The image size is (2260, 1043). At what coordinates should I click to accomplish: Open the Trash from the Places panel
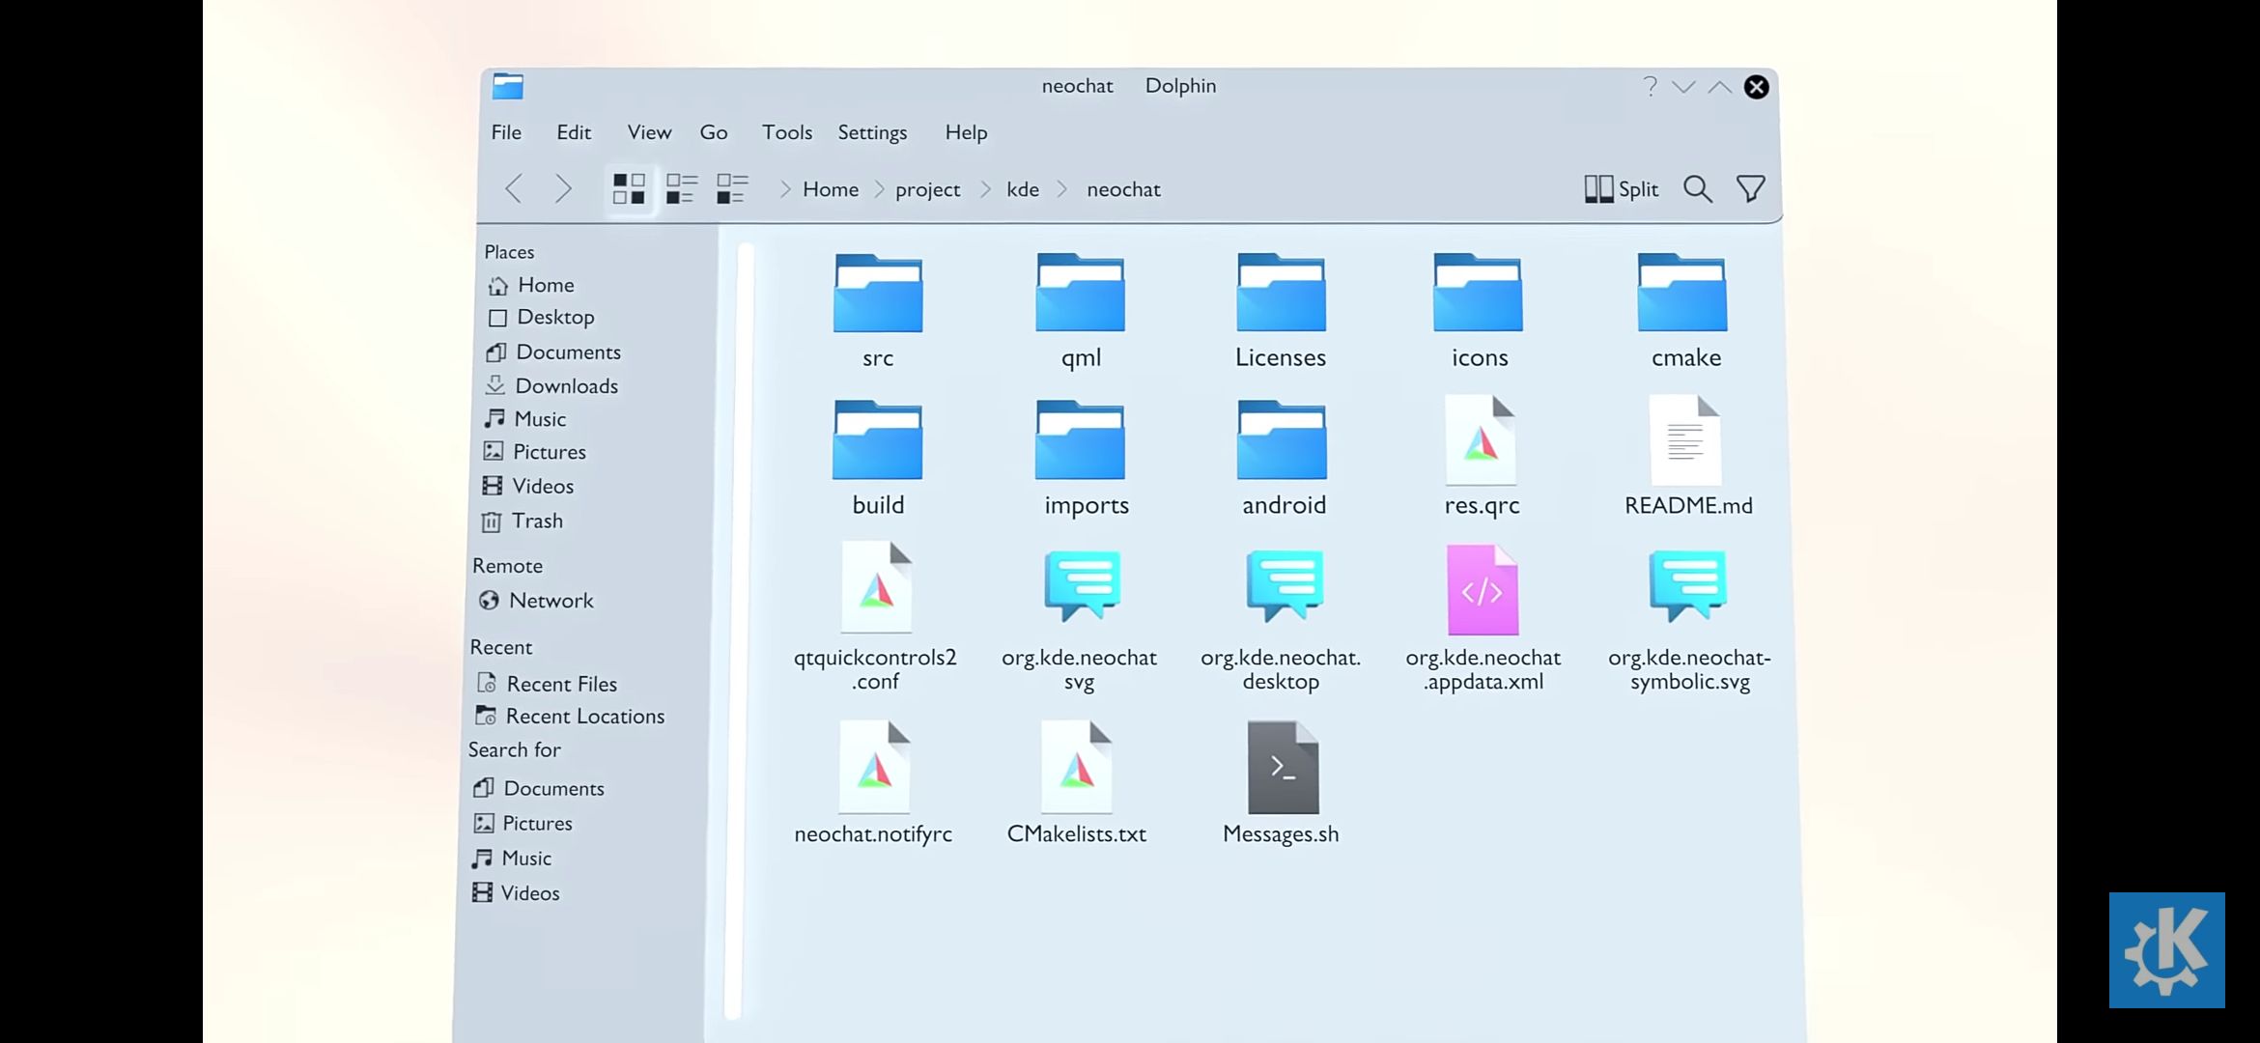point(539,521)
